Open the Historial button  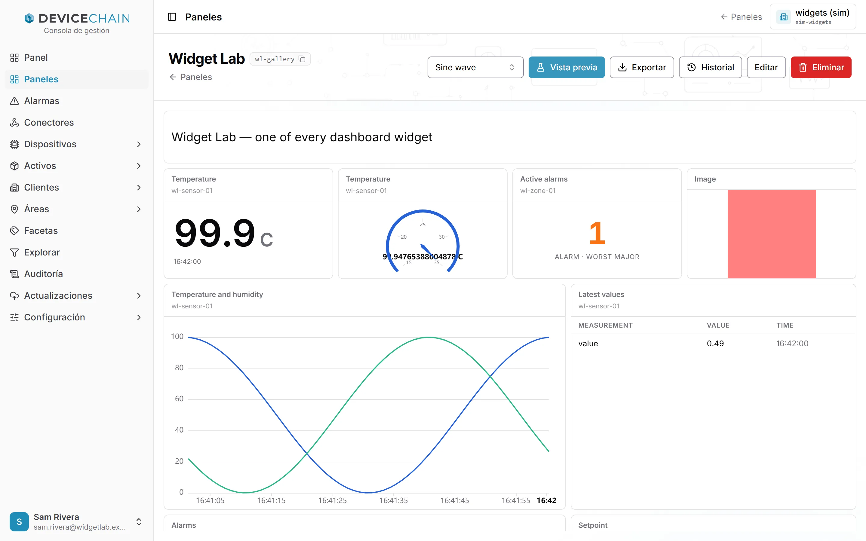[710, 67]
